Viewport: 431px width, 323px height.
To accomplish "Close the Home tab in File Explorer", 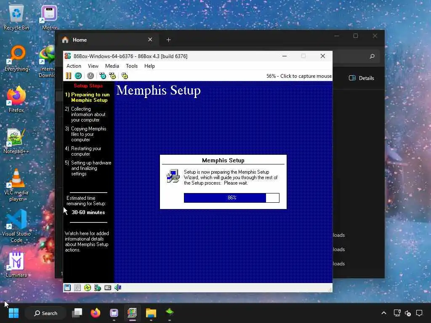I will click(x=150, y=40).
